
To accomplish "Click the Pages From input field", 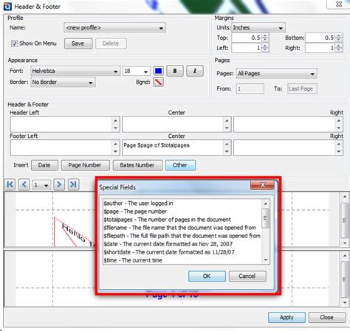I will tap(250, 88).
